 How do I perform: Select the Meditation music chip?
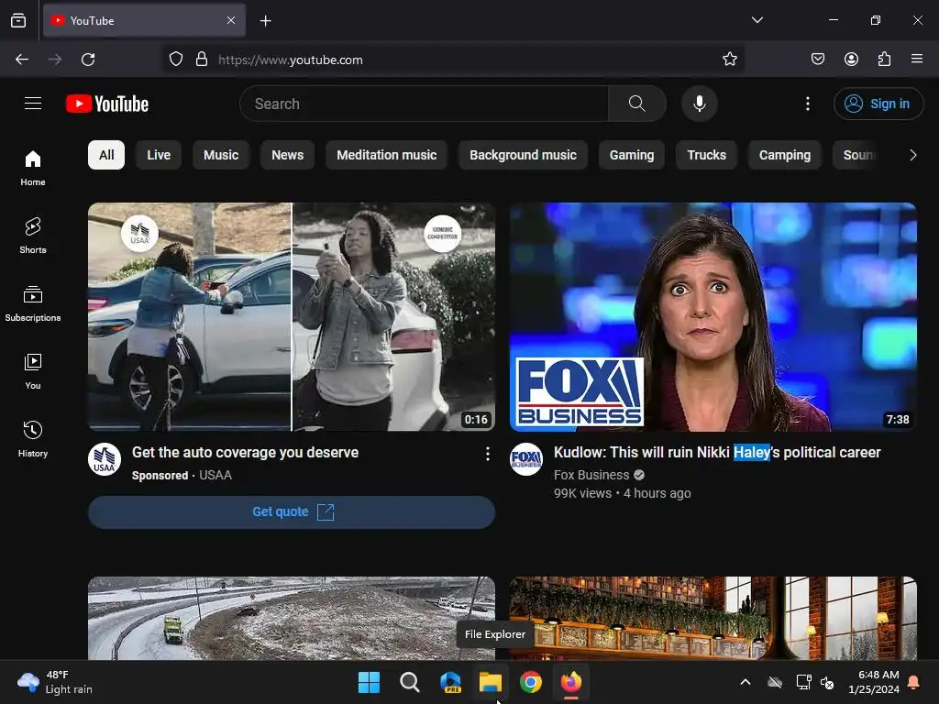[x=386, y=155]
